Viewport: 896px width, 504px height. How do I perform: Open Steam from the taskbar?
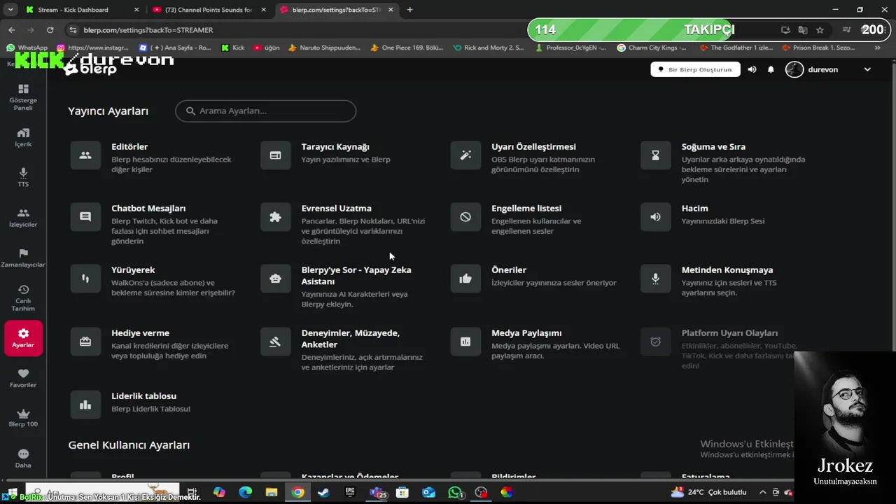323,492
